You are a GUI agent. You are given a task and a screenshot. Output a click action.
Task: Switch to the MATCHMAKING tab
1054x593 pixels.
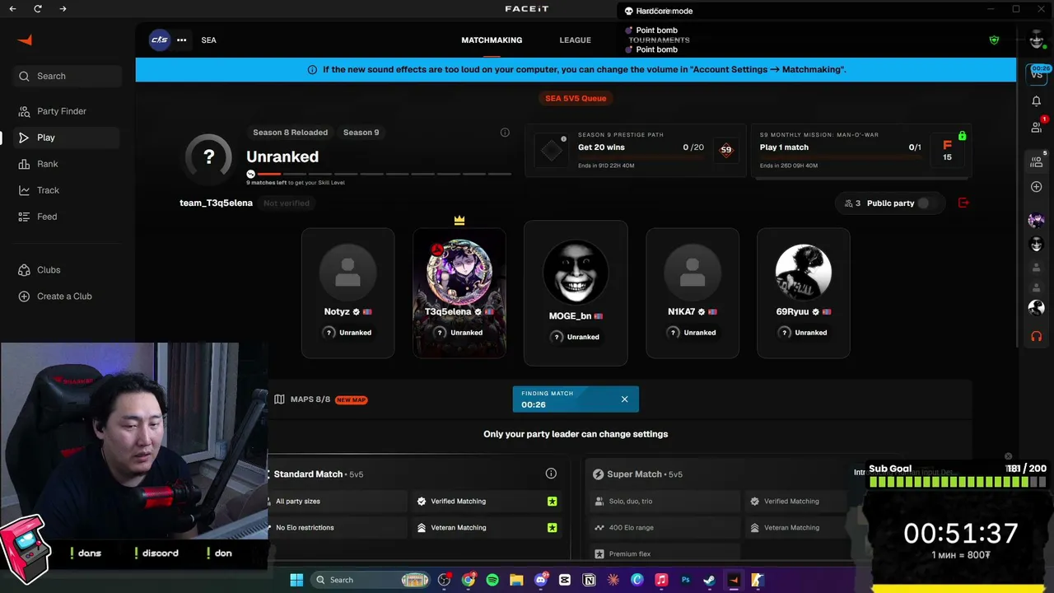coord(492,40)
